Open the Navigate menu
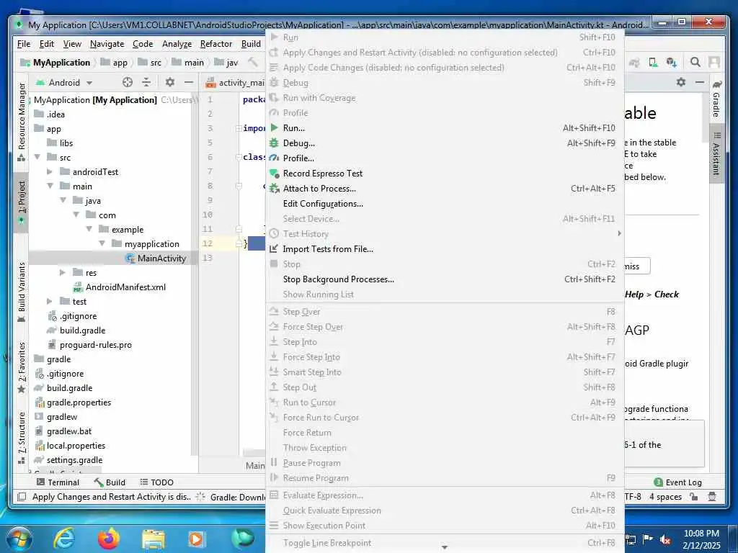The width and height of the screenshot is (738, 553). pyautogui.click(x=107, y=44)
